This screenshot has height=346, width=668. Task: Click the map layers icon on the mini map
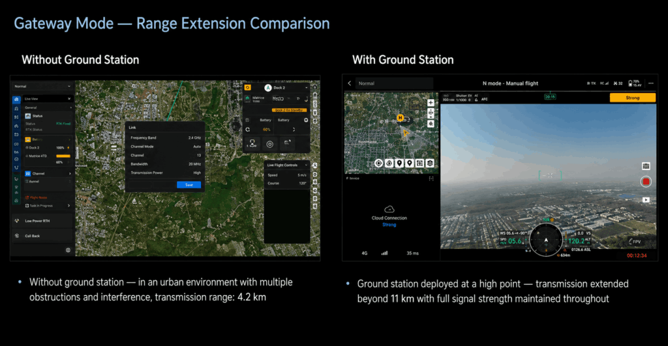click(x=430, y=163)
